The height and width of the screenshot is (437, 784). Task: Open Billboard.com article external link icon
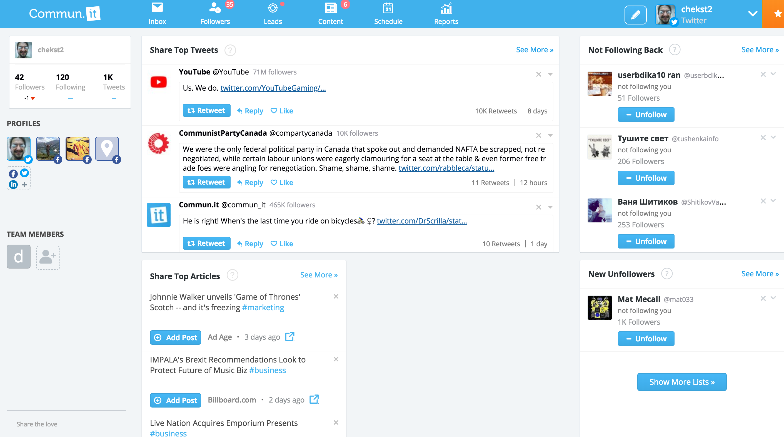(x=314, y=399)
